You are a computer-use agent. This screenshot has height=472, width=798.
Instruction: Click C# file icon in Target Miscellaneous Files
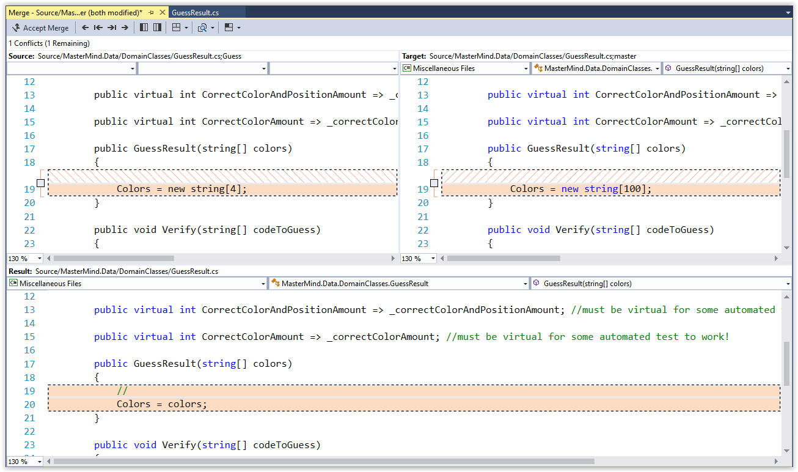tap(406, 68)
